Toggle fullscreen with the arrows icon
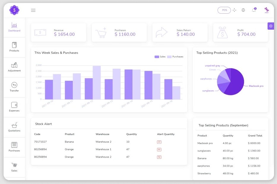The image size is (277, 184). [234, 10]
